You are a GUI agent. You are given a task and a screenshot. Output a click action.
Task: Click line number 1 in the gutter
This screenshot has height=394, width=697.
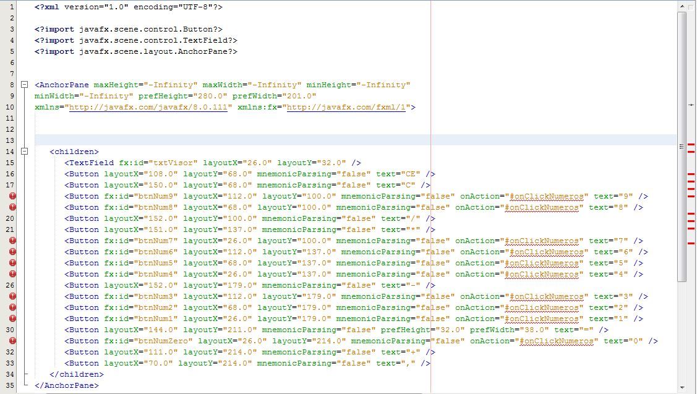point(12,7)
